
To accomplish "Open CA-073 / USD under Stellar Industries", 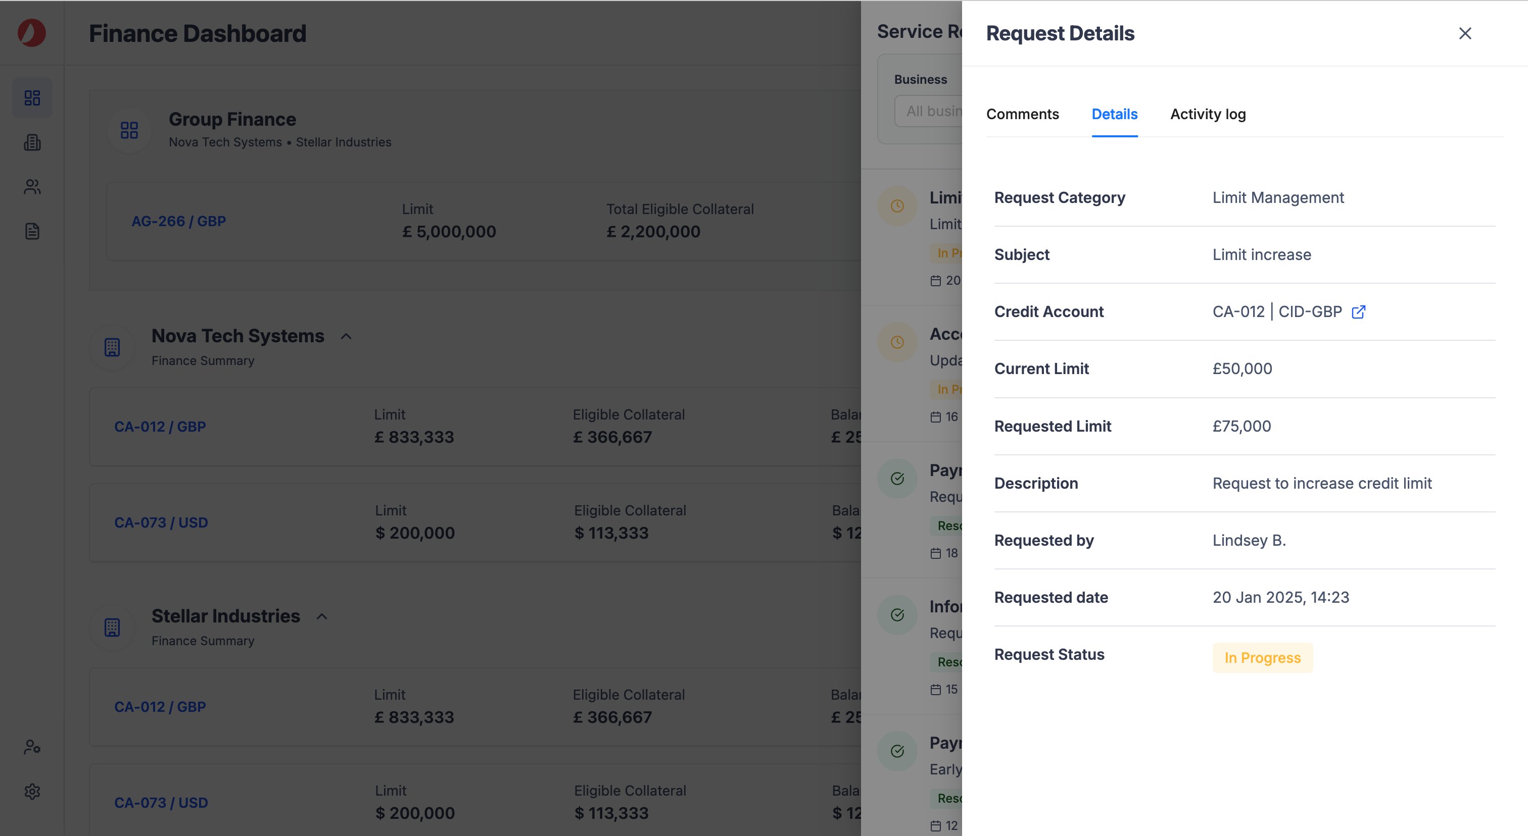I will (x=161, y=803).
